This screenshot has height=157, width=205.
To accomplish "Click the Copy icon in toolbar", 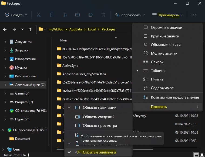I will [52, 15].
